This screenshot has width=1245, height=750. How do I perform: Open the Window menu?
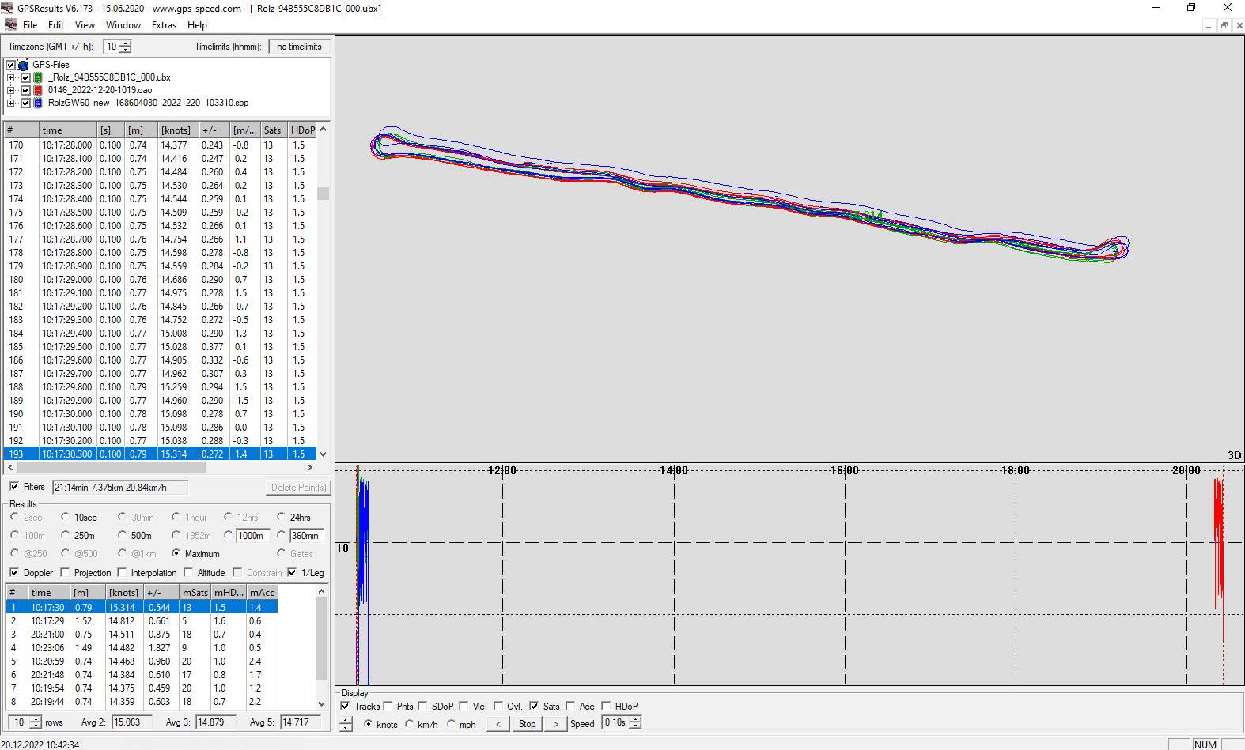tap(123, 25)
